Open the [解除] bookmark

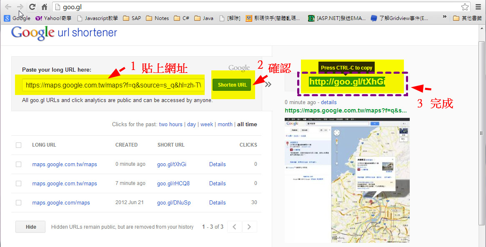point(229,18)
